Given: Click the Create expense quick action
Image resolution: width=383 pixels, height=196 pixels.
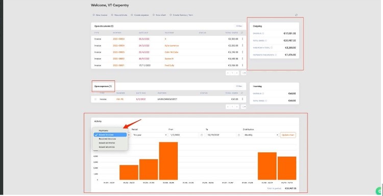Looking at the screenshot, I should click(140, 15).
